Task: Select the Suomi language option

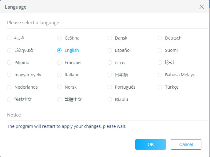Action: pyautogui.click(x=160, y=50)
